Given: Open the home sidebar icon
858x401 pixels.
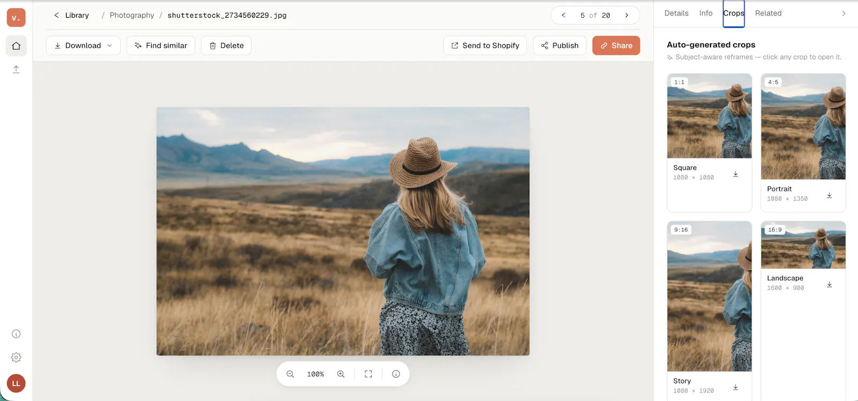Looking at the screenshot, I should coord(16,46).
